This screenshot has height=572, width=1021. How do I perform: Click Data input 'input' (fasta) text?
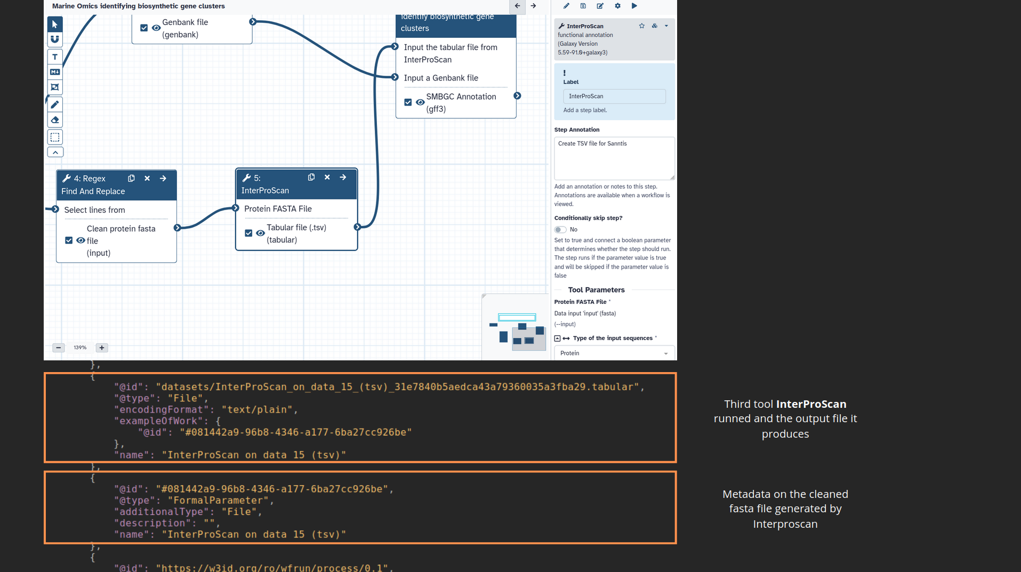[x=585, y=313]
